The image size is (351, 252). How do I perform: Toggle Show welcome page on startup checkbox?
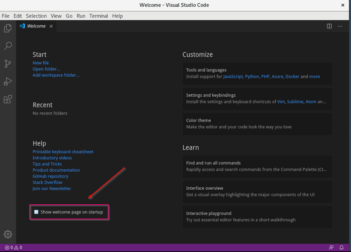36,212
